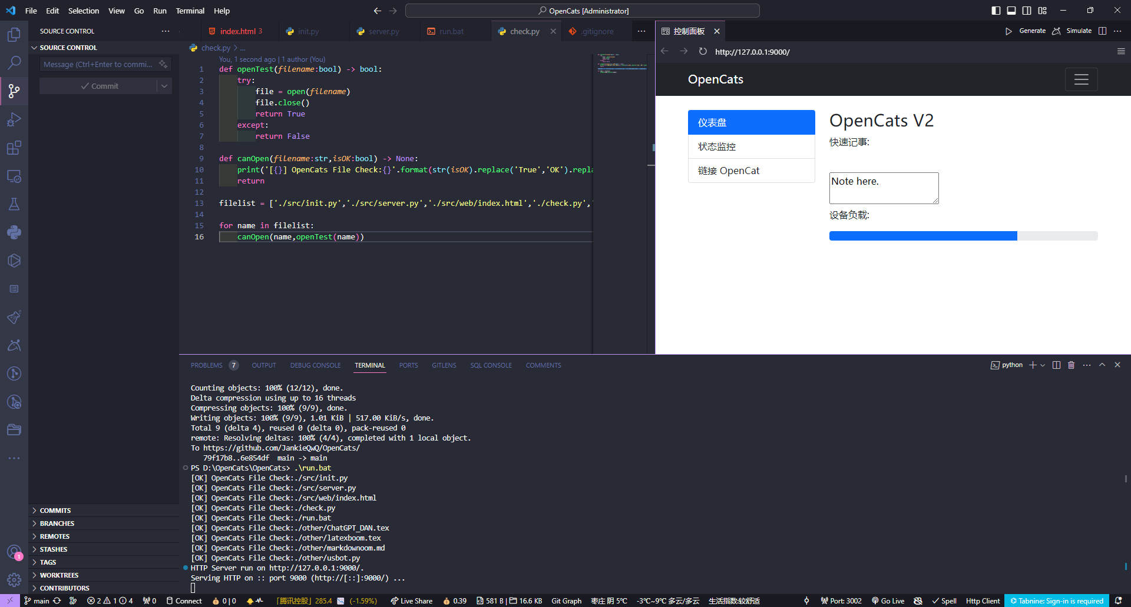Expand the STASHES section
The width and height of the screenshot is (1131, 607).
[x=104, y=549]
